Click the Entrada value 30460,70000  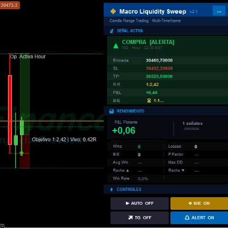coord(159,60)
